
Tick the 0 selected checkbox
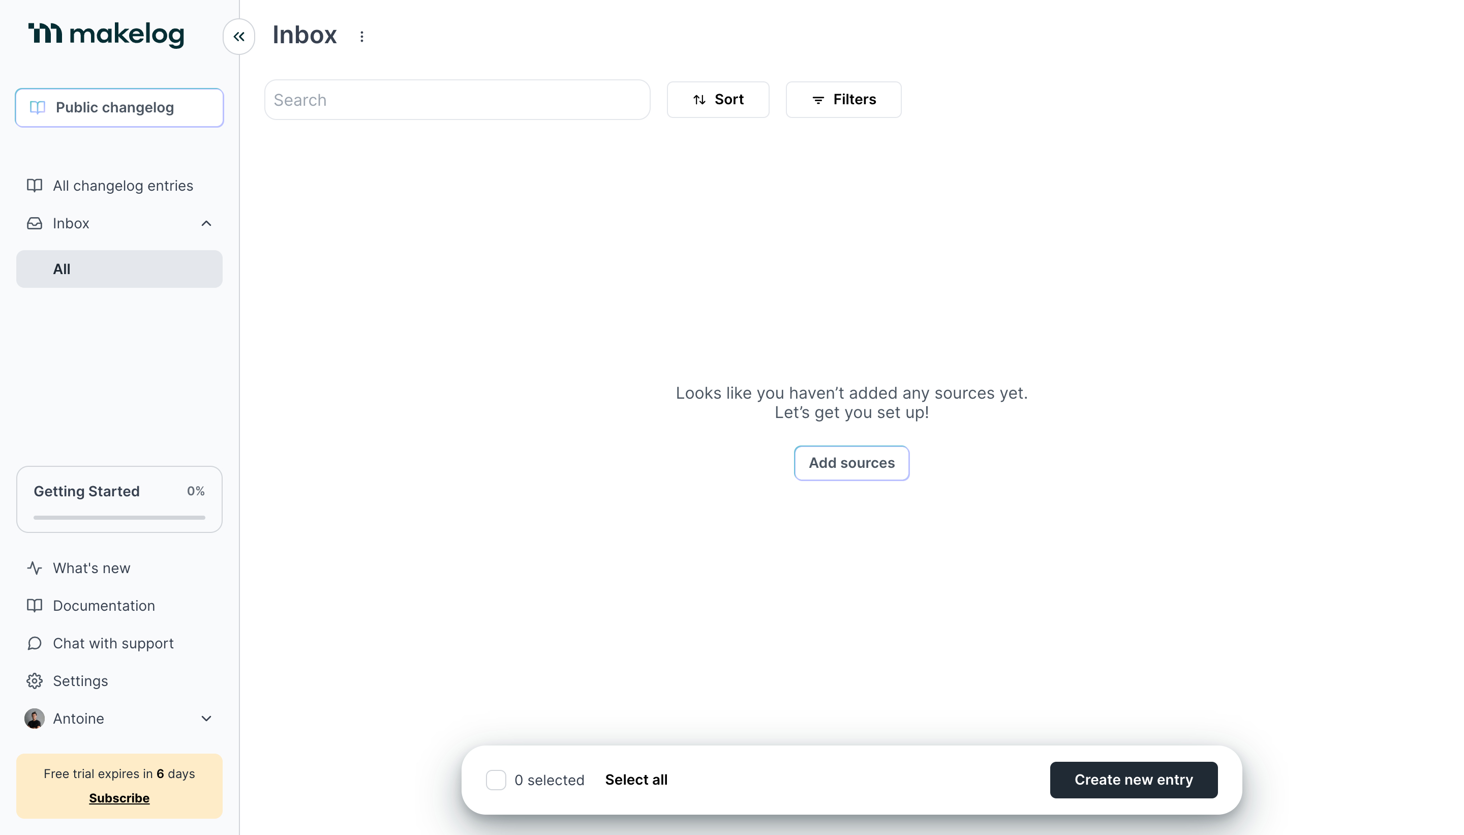tap(496, 780)
